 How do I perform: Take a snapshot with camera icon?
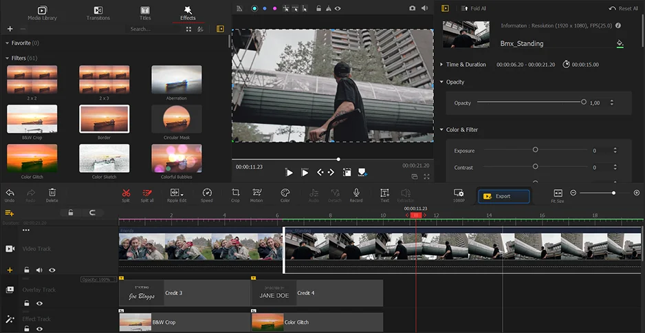coord(412,8)
